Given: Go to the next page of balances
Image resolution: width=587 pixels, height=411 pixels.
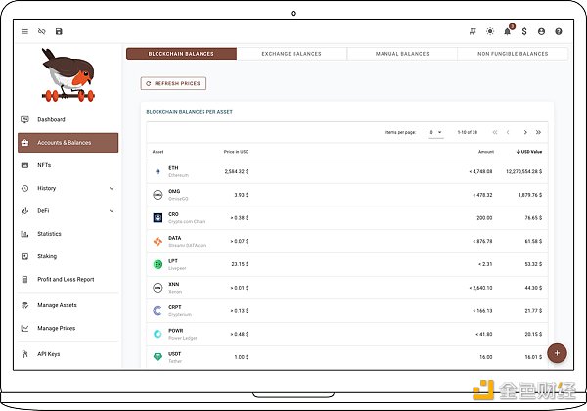Looking at the screenshot, I should (x=525, y=132).
